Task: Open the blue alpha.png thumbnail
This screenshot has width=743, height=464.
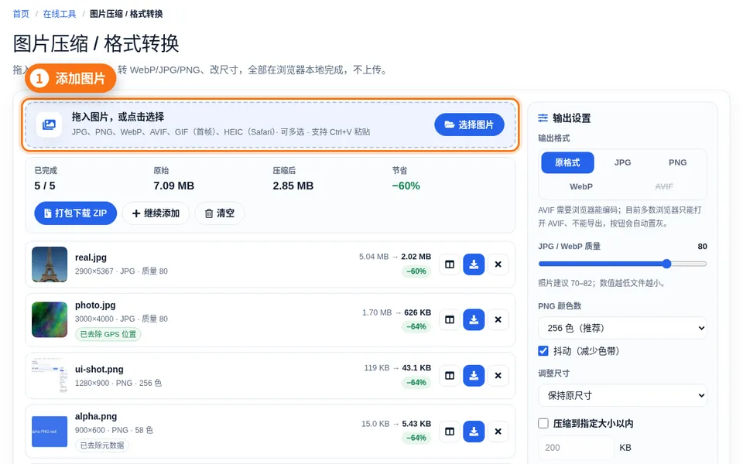Action: tap(50, 432)
